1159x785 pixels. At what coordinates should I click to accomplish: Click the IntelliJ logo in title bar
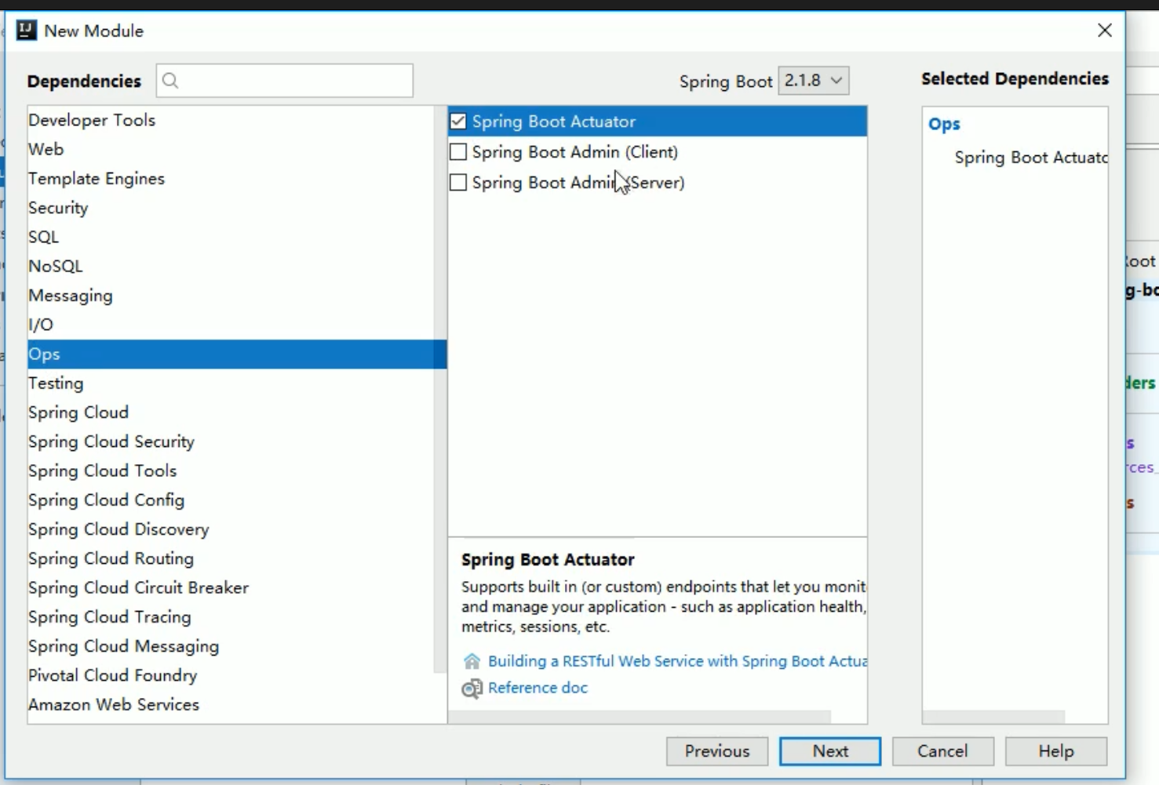point(26,31)
